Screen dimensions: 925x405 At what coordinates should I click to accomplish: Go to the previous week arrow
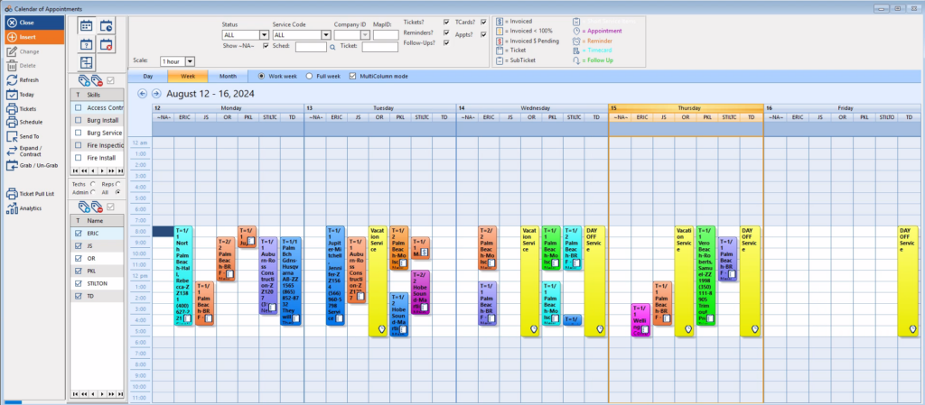[142, 94]
